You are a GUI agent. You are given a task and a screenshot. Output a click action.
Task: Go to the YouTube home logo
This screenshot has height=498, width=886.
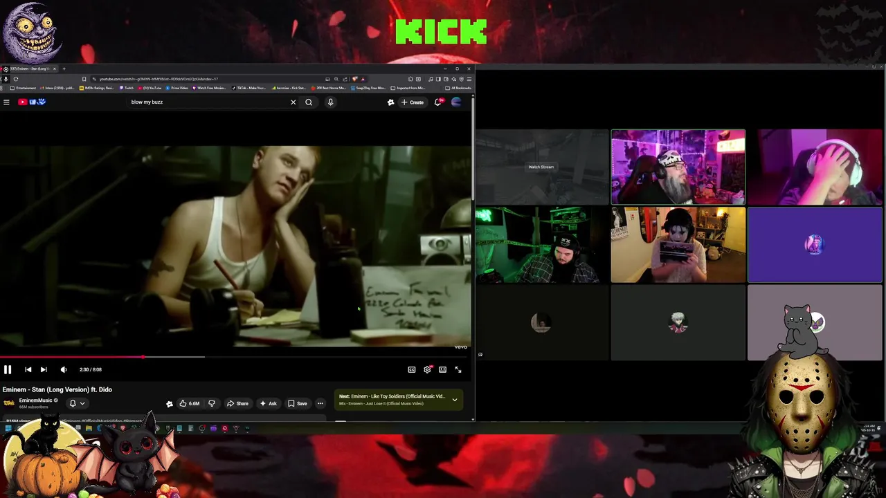point(32,102)
